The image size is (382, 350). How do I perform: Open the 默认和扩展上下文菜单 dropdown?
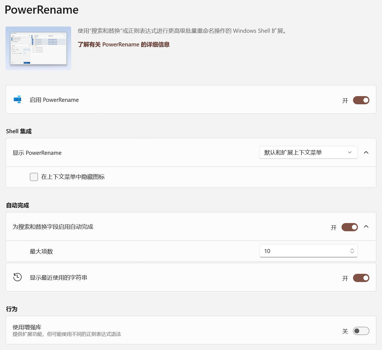click(309, 152)
